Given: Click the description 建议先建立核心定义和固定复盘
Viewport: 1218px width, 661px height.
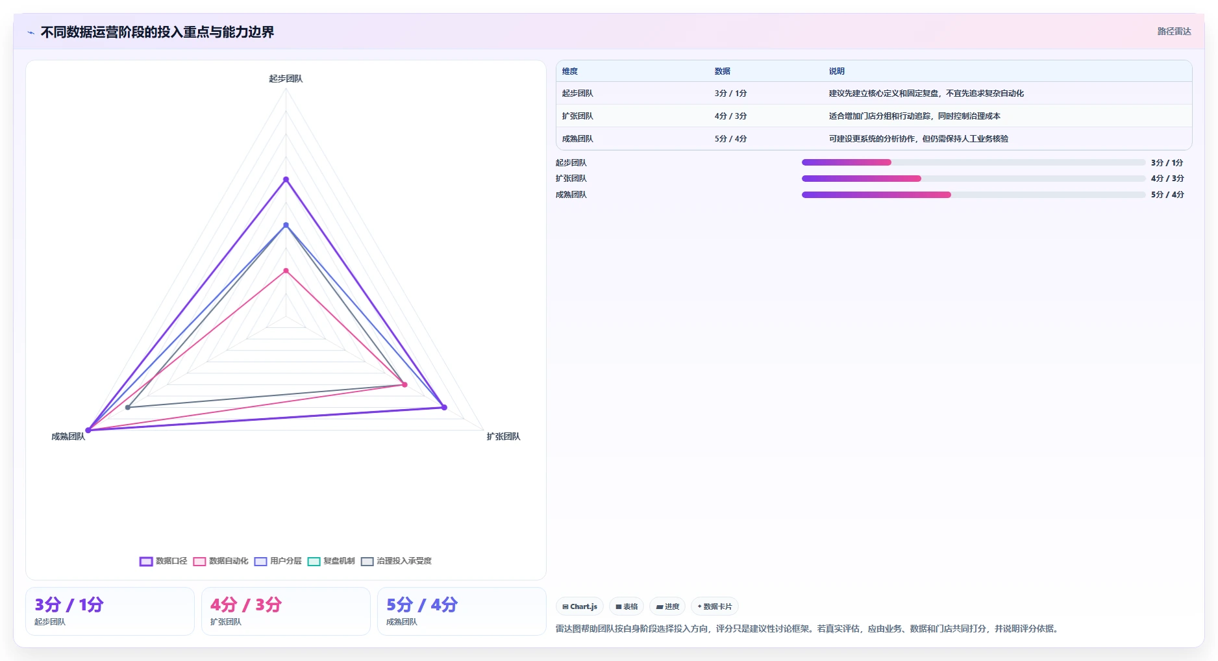Looking at the screenshot, I should (x=926, y=94).
